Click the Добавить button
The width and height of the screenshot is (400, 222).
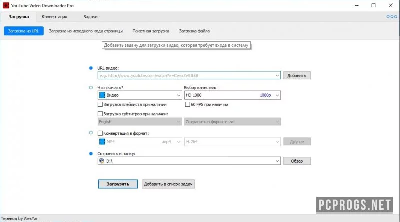(297, 76)
